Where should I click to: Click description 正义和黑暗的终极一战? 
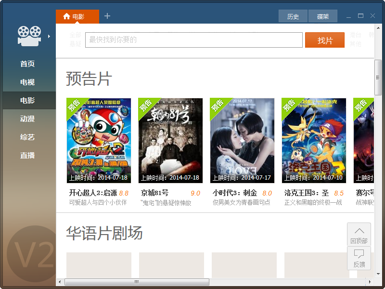(x=313, y=202)
